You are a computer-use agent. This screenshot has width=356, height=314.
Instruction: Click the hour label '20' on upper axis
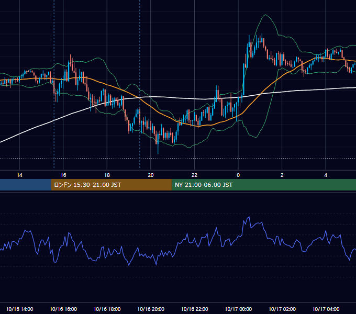pyautogui.click(x=151, y=175)
